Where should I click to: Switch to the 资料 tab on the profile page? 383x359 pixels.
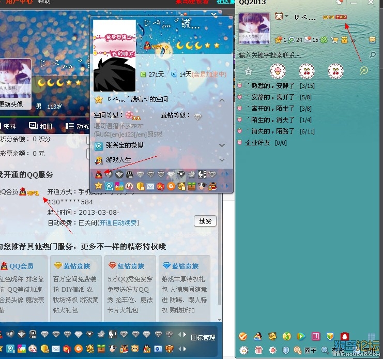8,126
